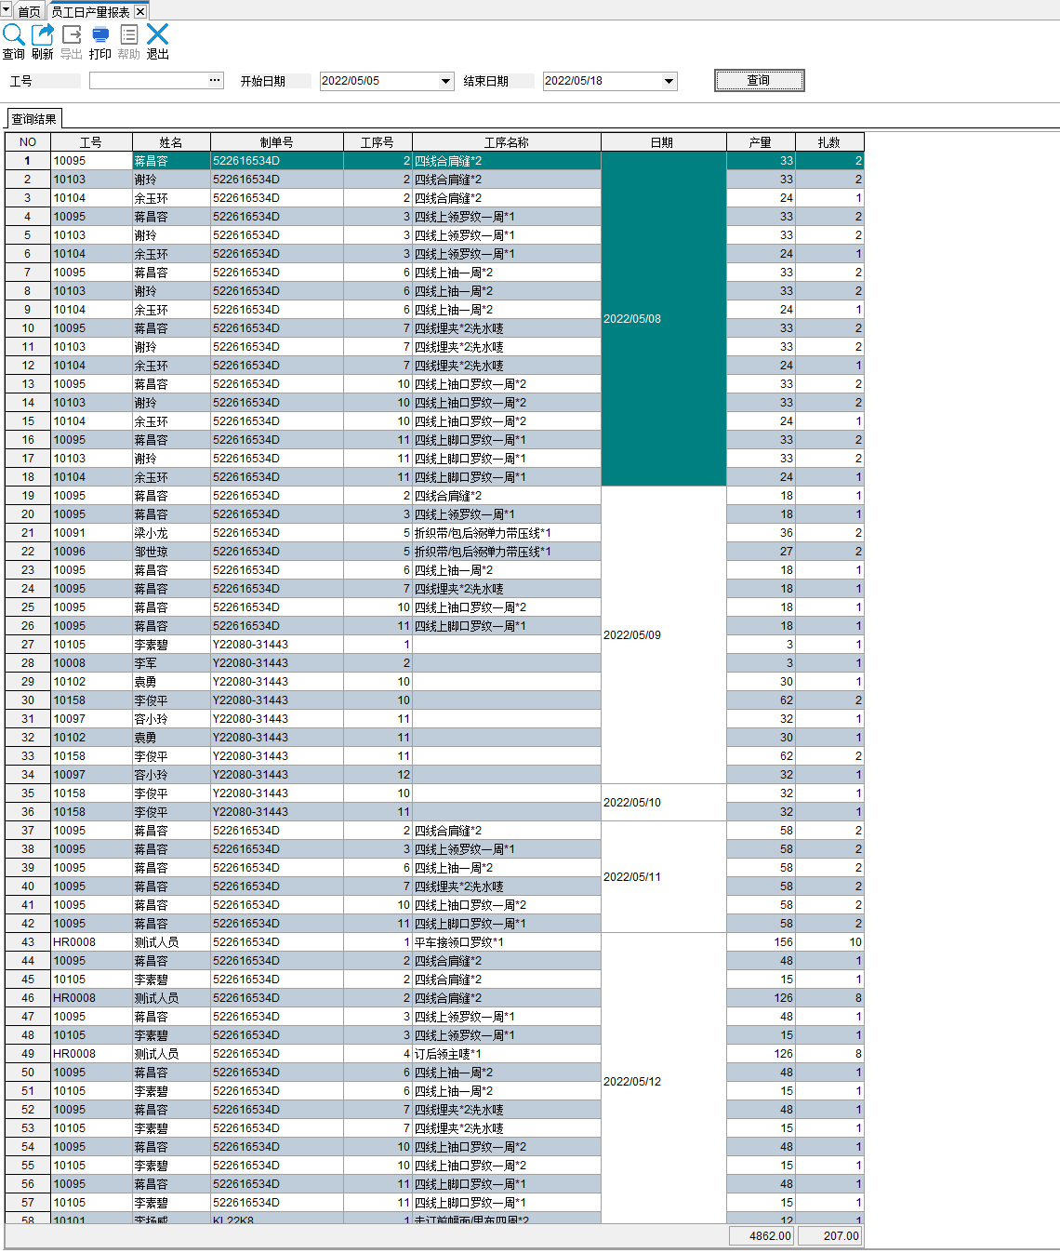This screenshot has width=1060, height=1253.
Task: Click 订后领主唛*1 process cell in row 49
Action: click(507, 1054)
